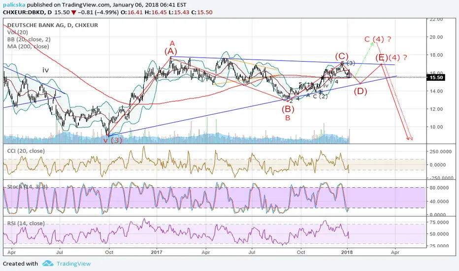The image size is (459, 271).
Task: Select the DEUTSCHE BANK AG, D, CHXEUR title
Action: point(53,25)
